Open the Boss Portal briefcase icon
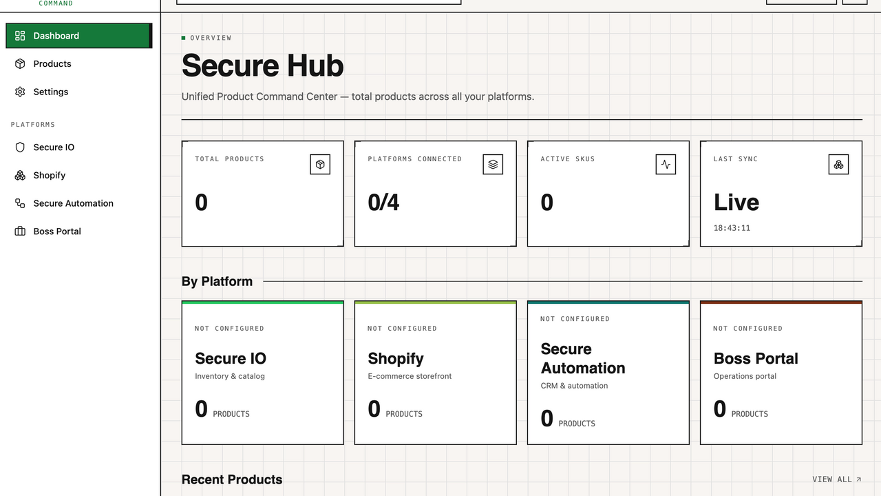Image resolution: width=881 pixels, height=496 pixels. point(20,231)
